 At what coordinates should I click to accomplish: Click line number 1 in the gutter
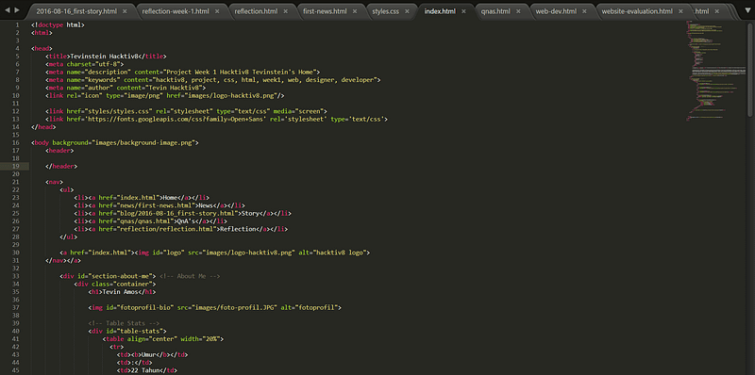[x=18, y=25]
